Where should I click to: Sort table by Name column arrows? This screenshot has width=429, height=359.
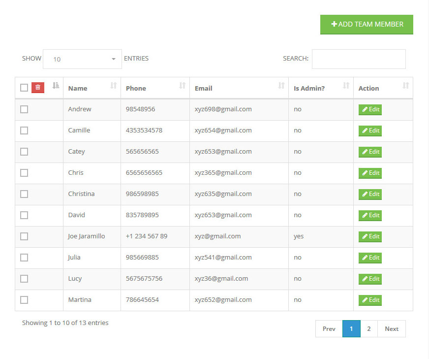(113, 86)
